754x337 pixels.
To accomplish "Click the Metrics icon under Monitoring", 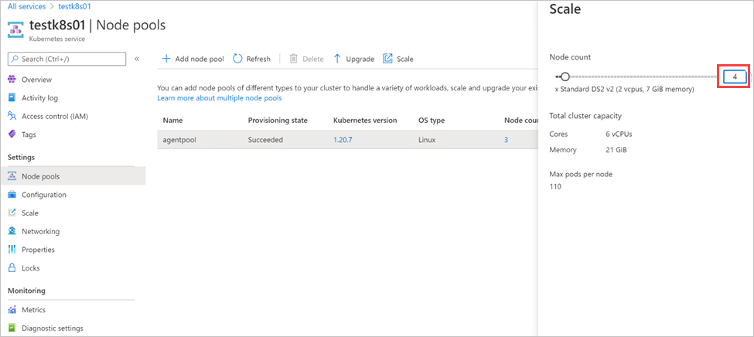I will point(12,310).
